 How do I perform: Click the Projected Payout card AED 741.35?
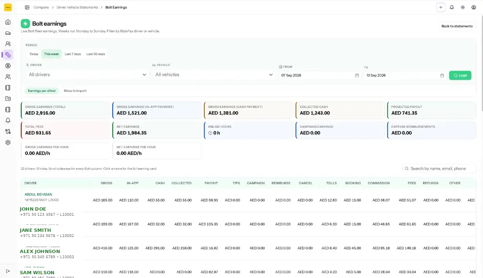[432, 110]
